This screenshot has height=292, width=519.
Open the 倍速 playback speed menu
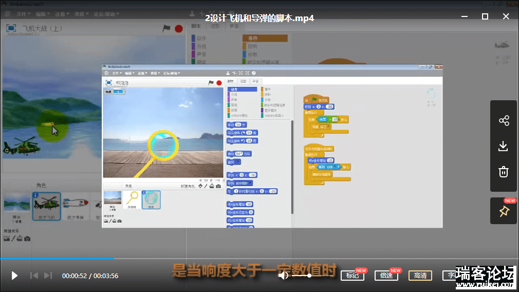[x=386, y=276]
